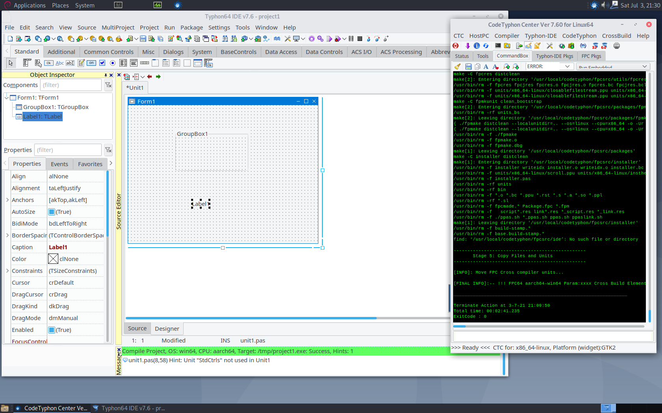
Task: Click the purple download arrow icon in CodeTyphon Center
Action: (x=468, y=46)
